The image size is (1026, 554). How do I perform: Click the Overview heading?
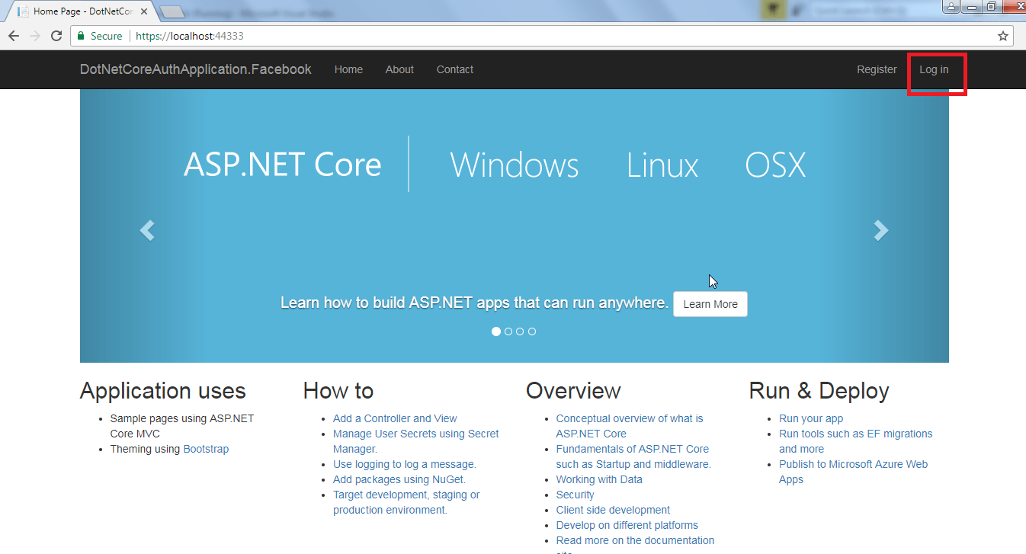(573, 391)
